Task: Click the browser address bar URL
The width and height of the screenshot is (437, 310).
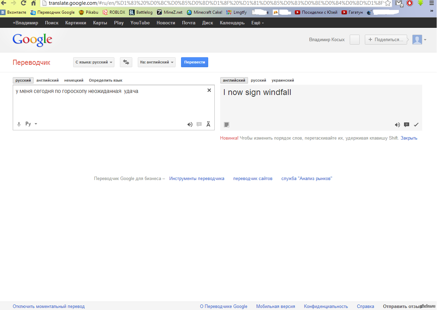Action: (215, 3)
